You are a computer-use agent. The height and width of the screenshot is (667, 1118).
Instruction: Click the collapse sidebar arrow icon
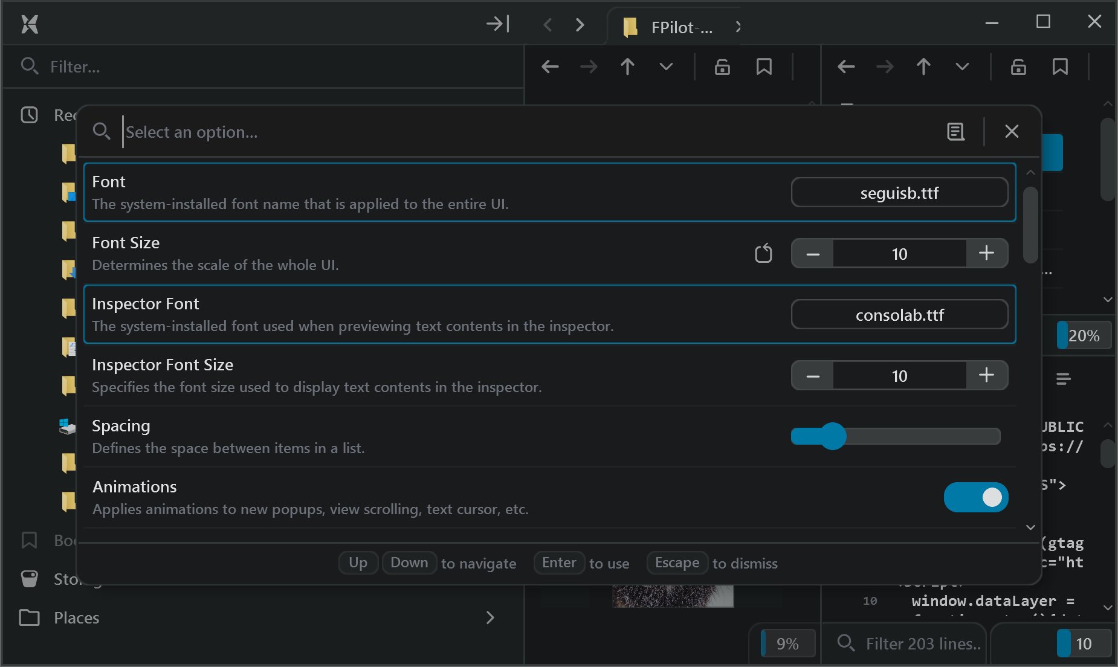point(497,24)
